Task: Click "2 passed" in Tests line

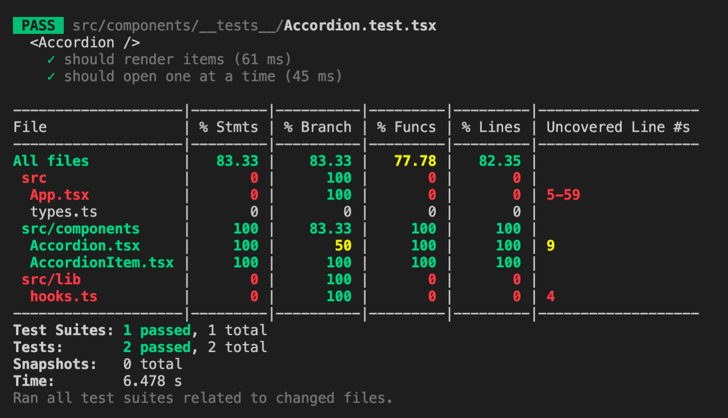Action: [157, 347]
